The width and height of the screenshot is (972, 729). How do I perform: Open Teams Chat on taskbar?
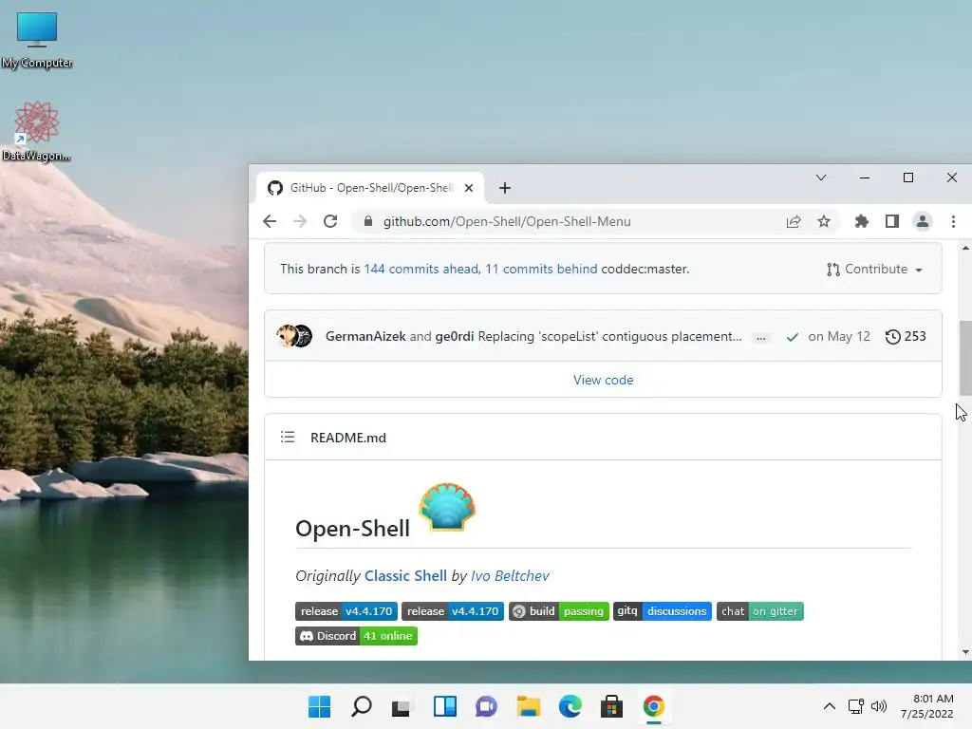coord(486,706)
